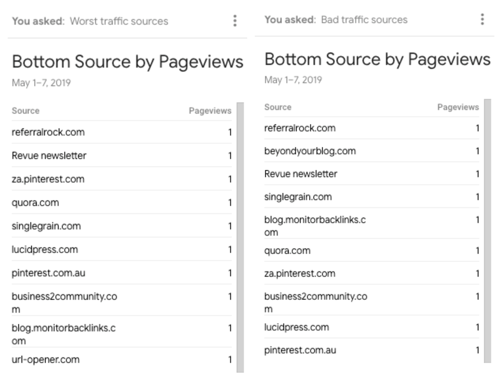Click lucidpress.com in the Bad traffic sources table
Image resolution: width=502 pixels, height=386 pixels.
click(297, 327)
